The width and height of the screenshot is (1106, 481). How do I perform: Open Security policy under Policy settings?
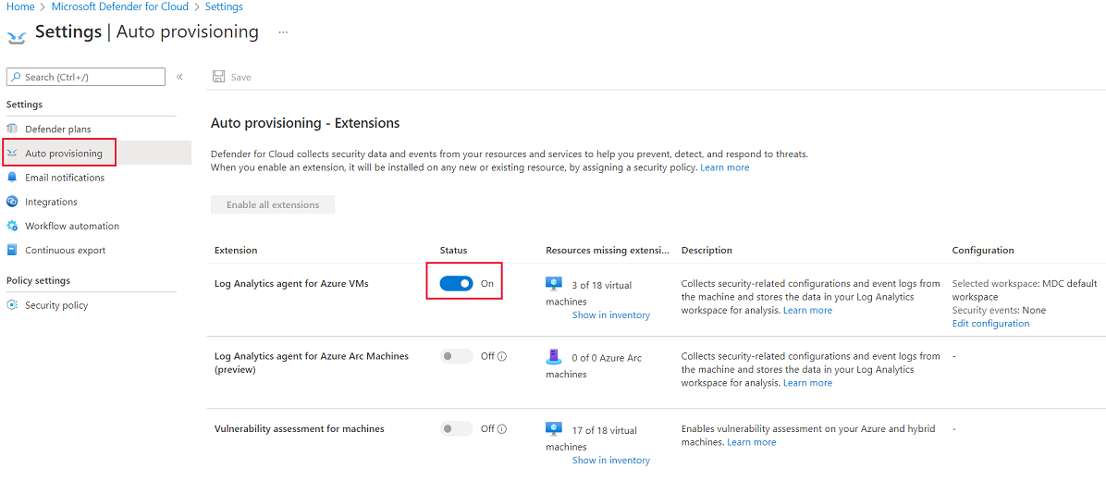point(56,305)
